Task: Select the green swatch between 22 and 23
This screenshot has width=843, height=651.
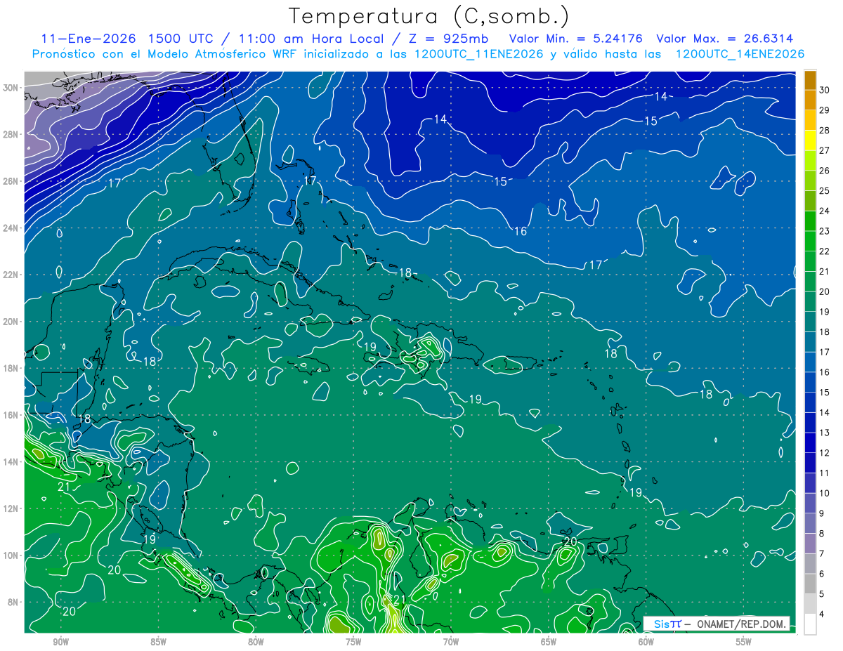Action: point(810,241)
